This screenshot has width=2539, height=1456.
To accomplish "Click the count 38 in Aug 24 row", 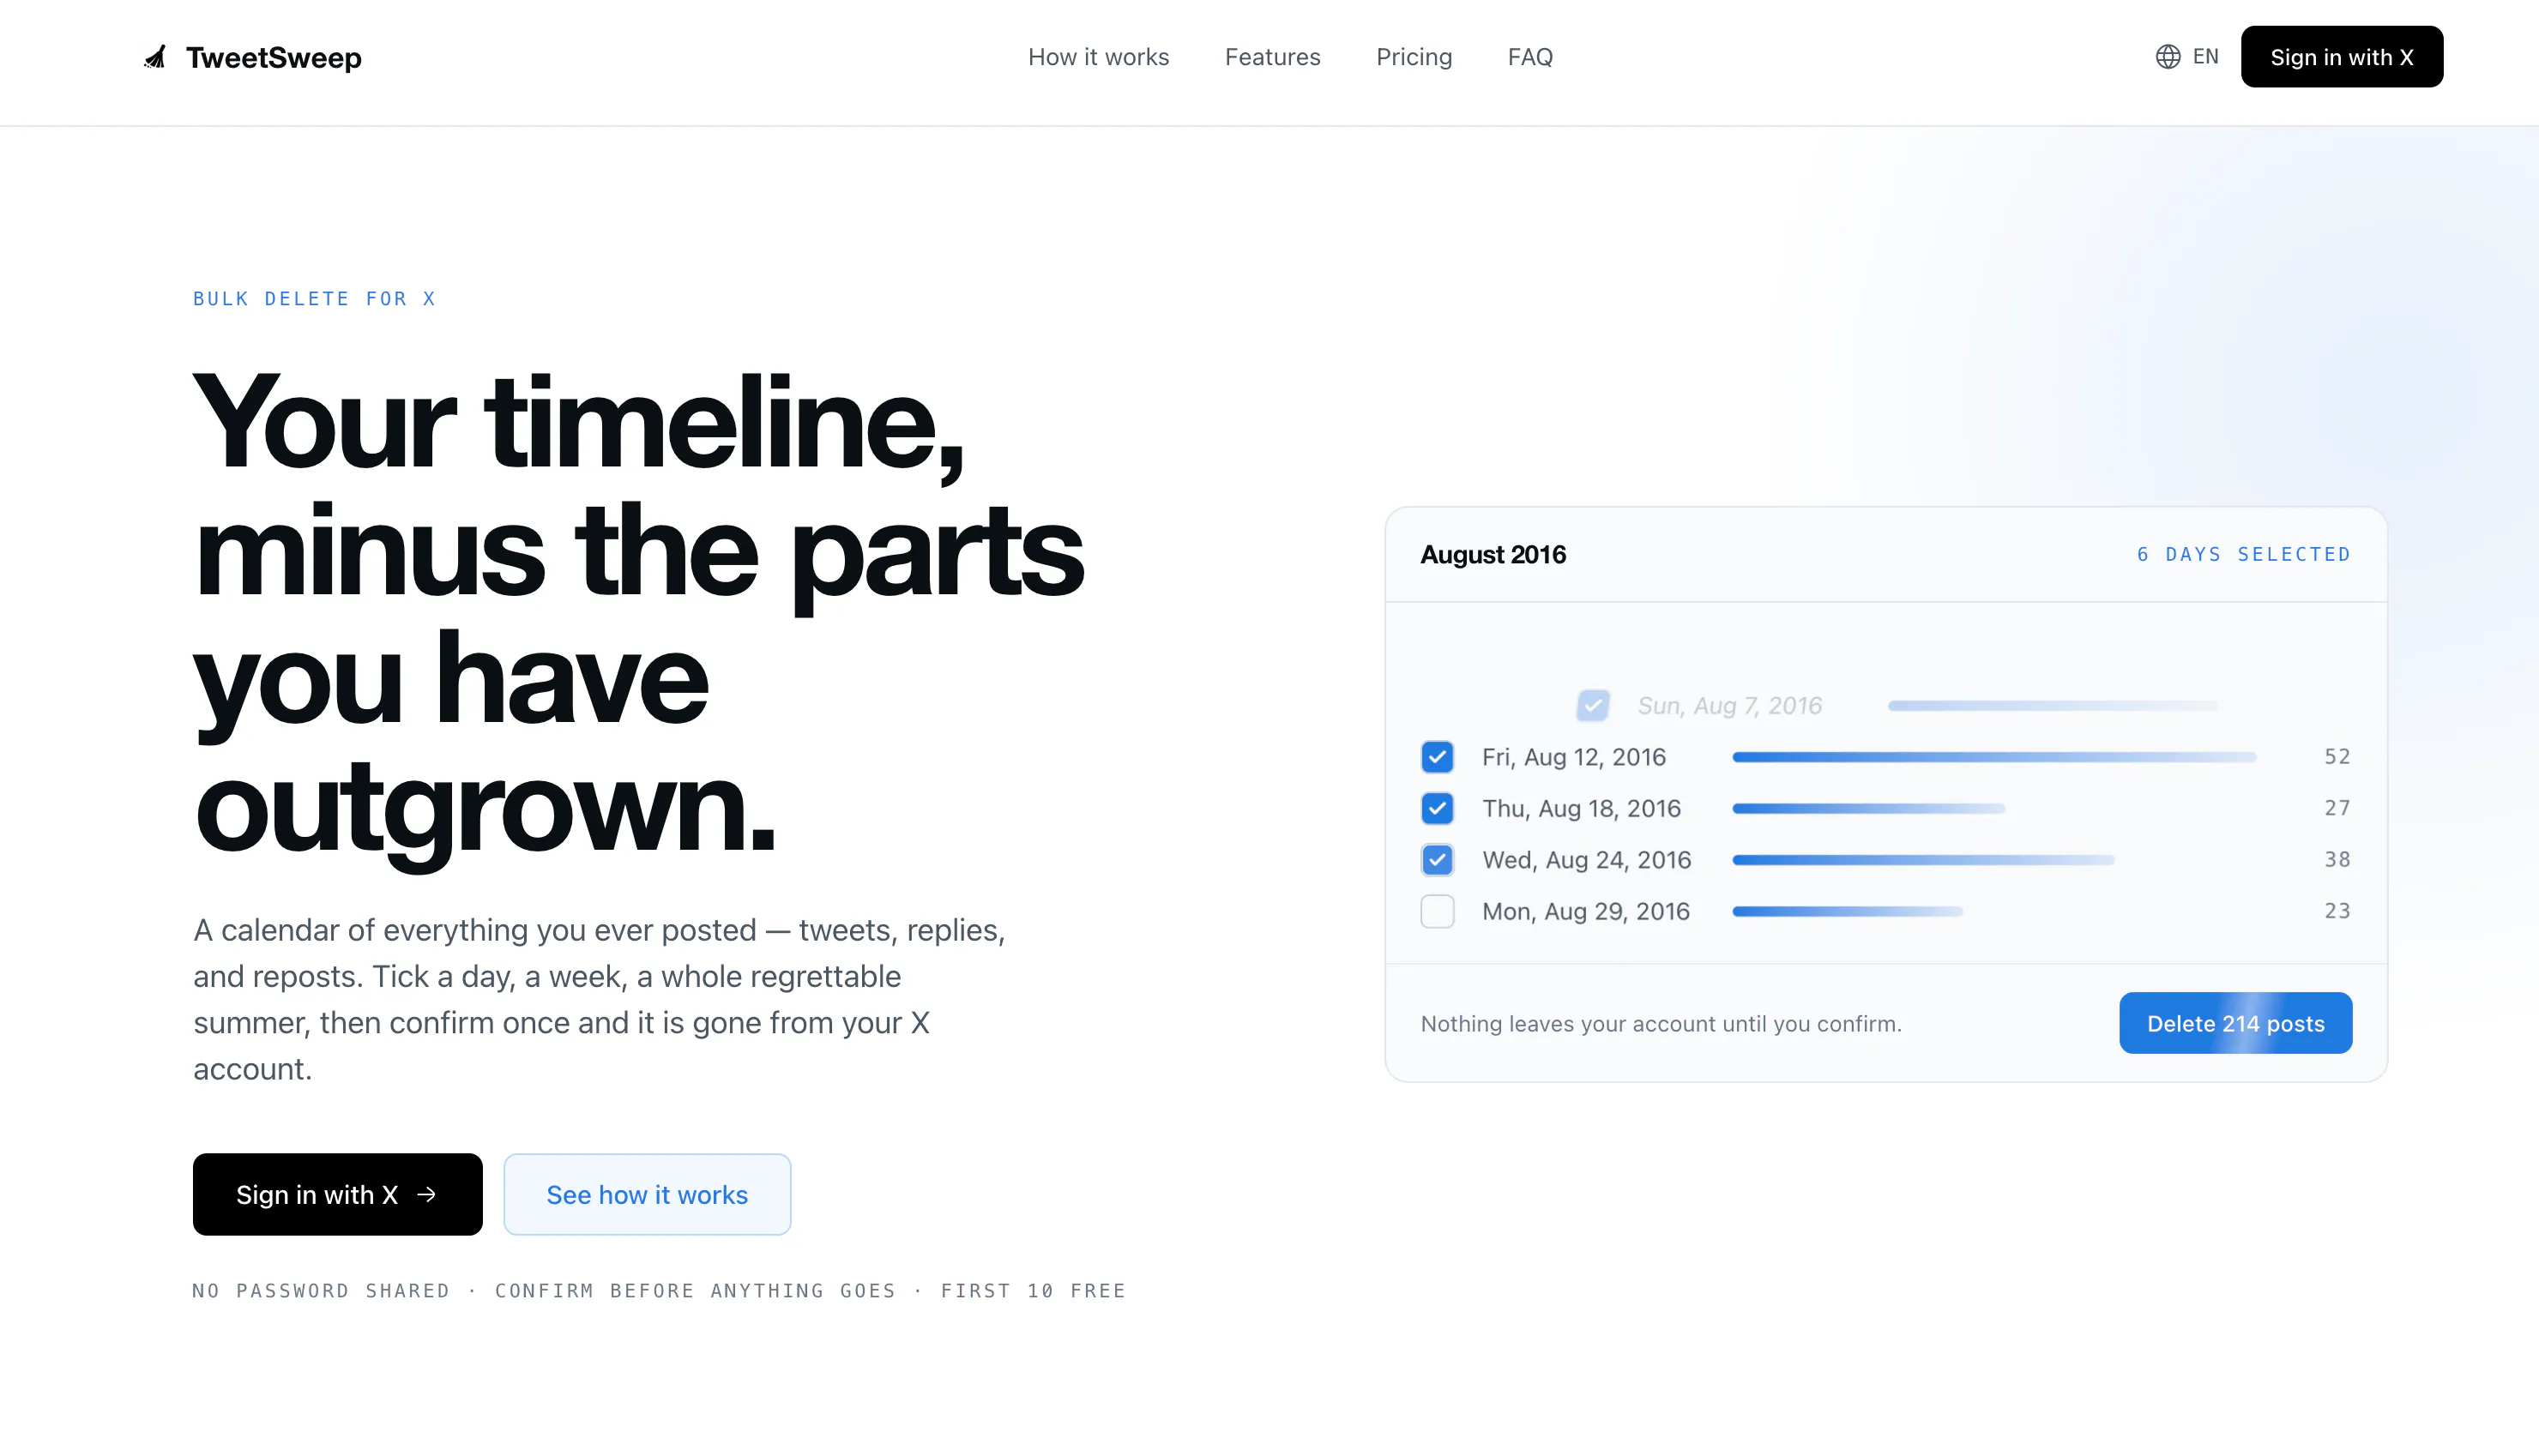I will coord(2337,859).
